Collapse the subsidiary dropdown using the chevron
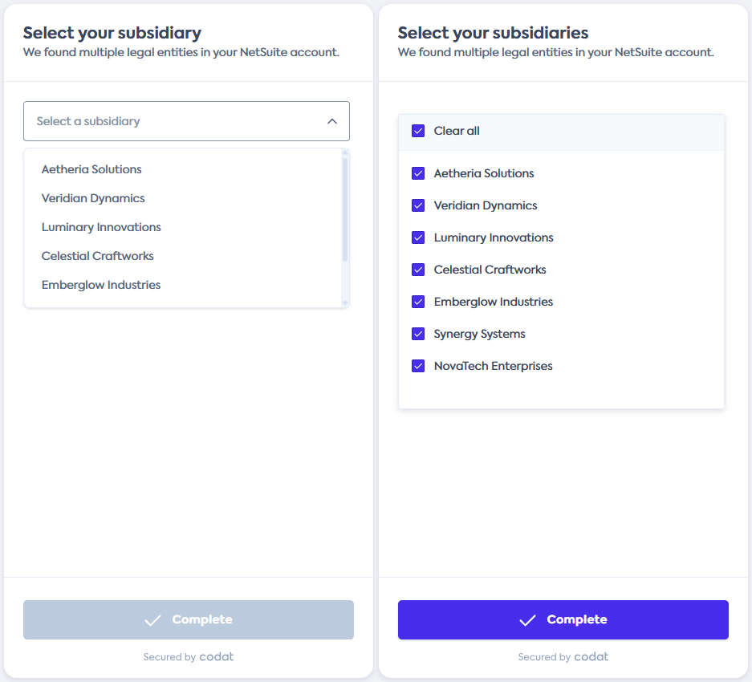Screen dimensions: 752x682 [x=331, y=120]
